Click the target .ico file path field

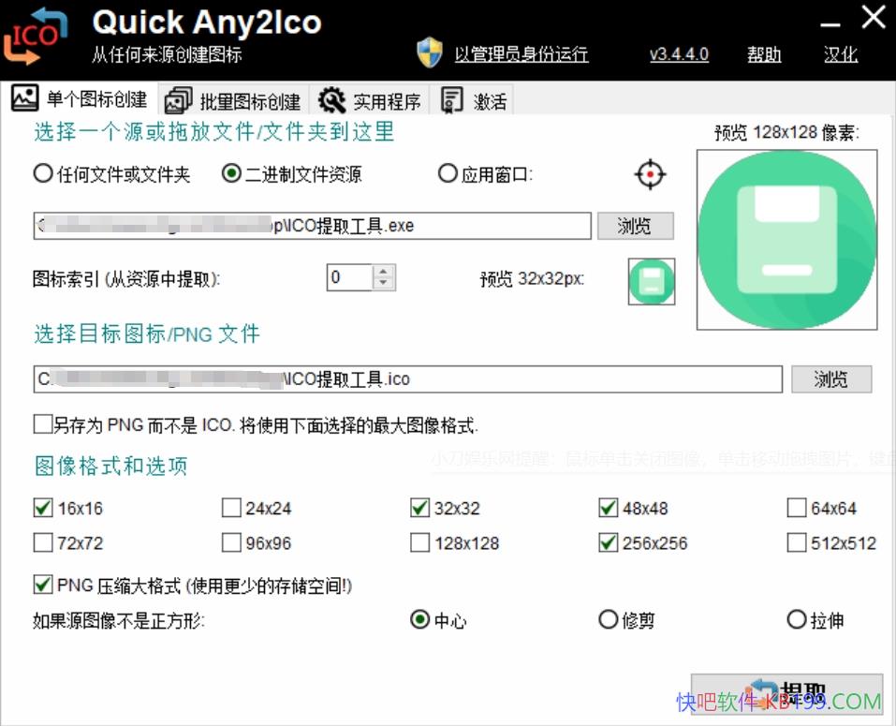(x=408, y=379)
